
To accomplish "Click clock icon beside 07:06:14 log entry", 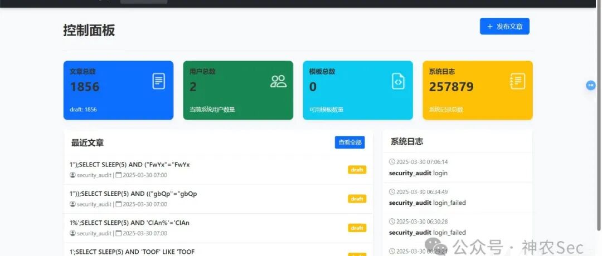I will [x=392, y=162].
